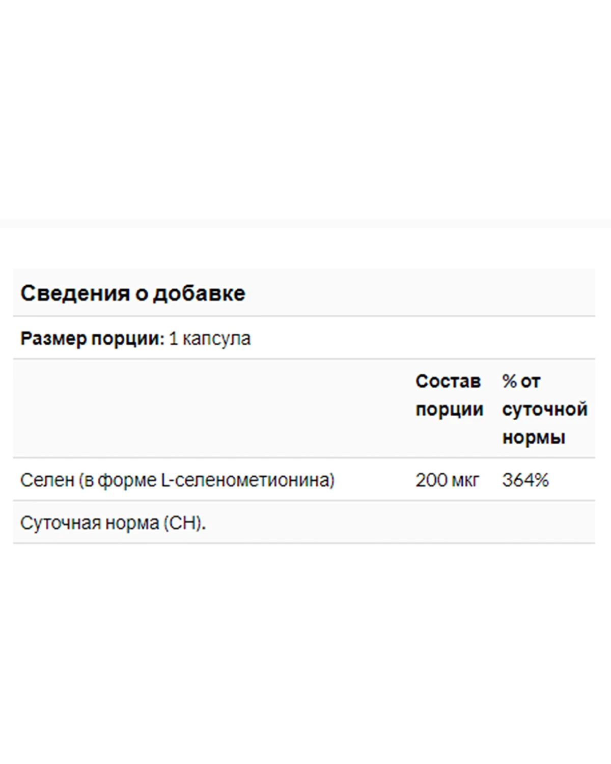The width and height of the screenshot is (611, 764).
Task: Select the word "суточной" in the column header
Action: 545,410
